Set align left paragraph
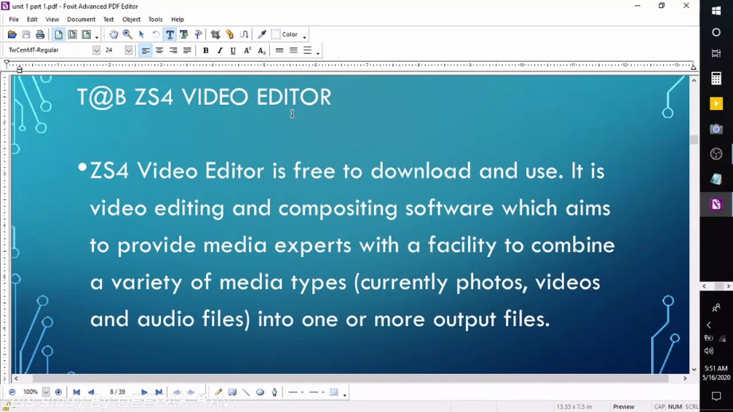The image size is (733, 412). pos(145,50)
